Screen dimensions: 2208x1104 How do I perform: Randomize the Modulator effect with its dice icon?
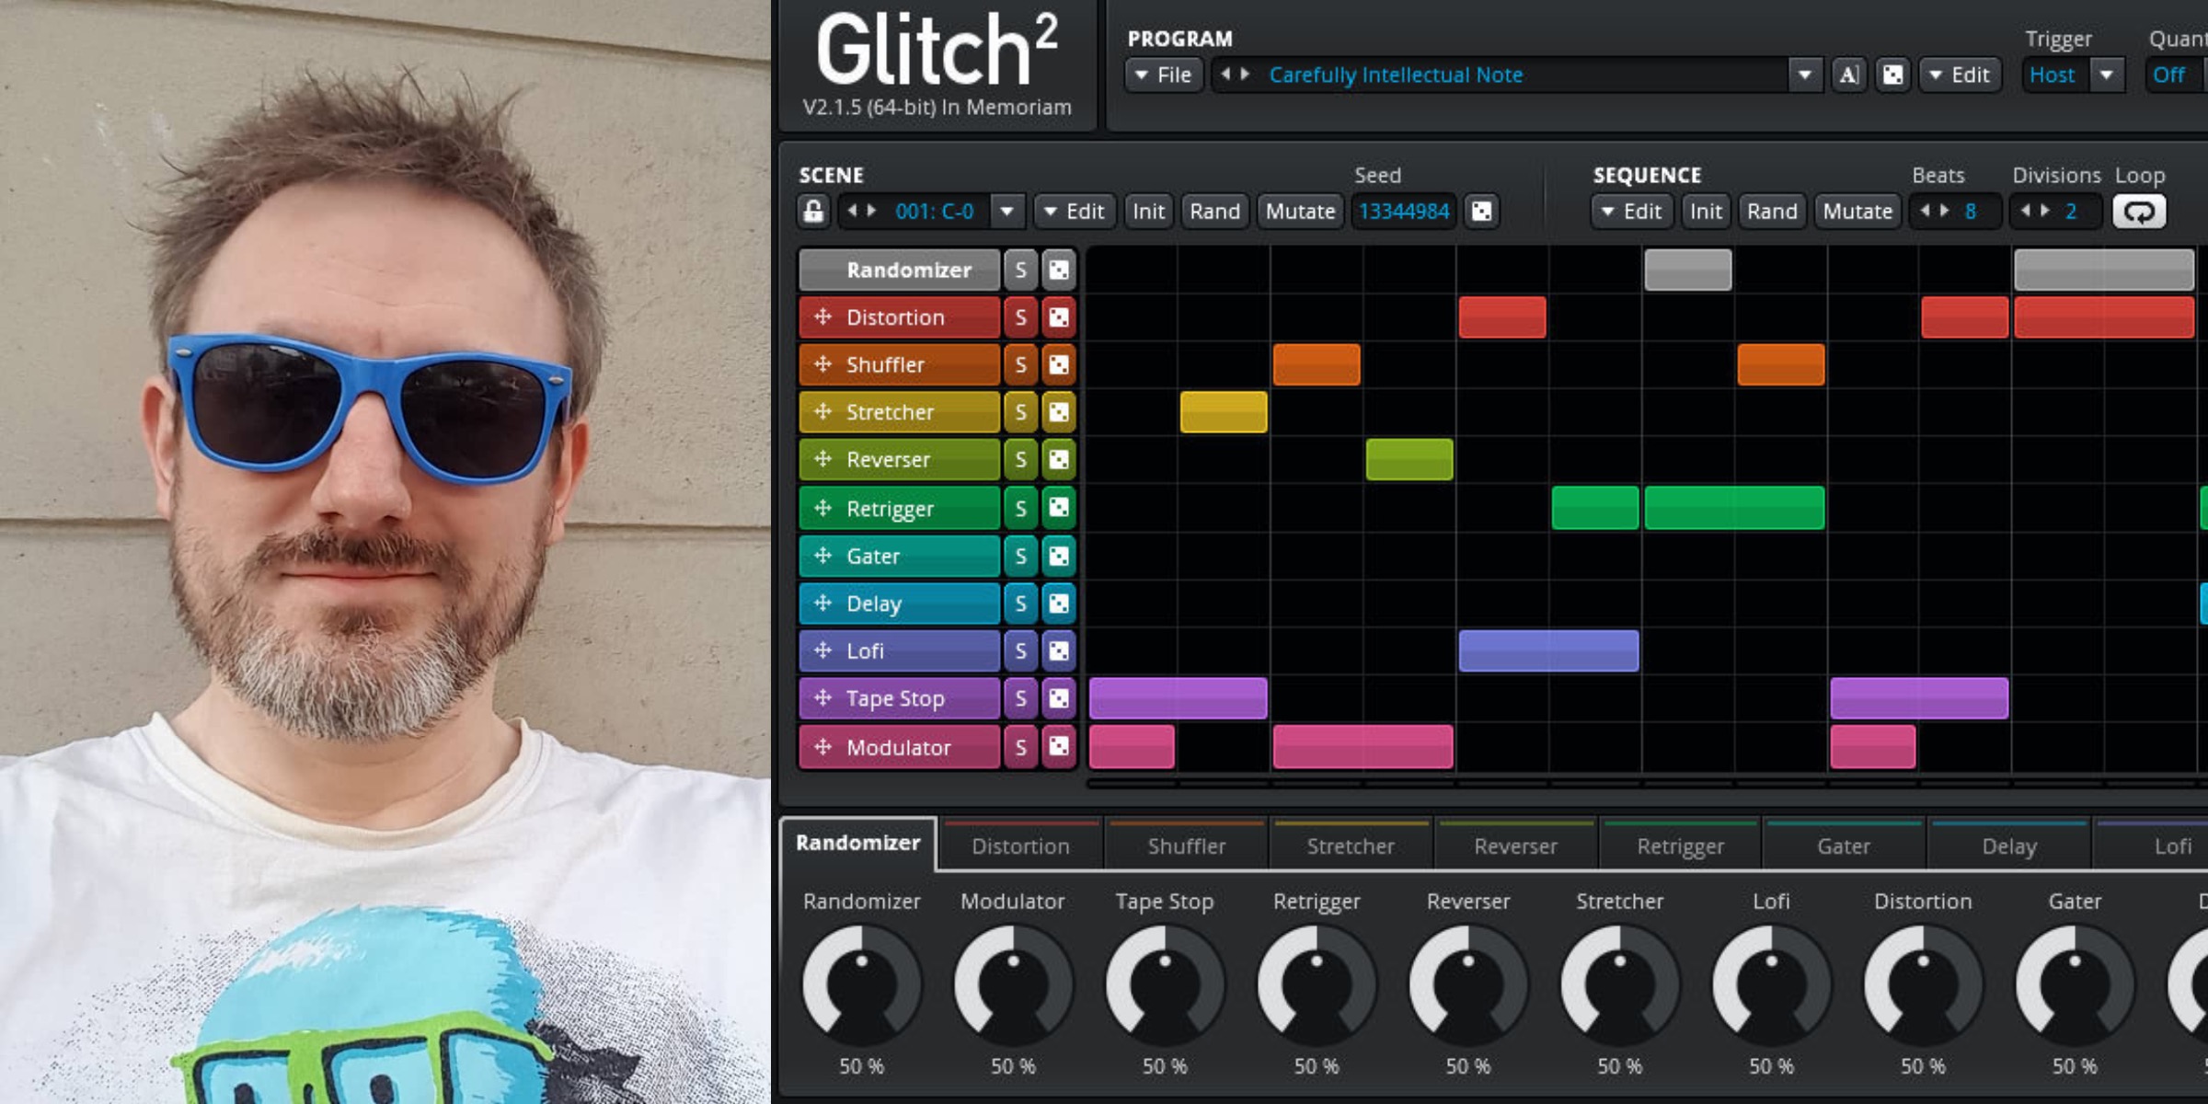[1059, 747]
